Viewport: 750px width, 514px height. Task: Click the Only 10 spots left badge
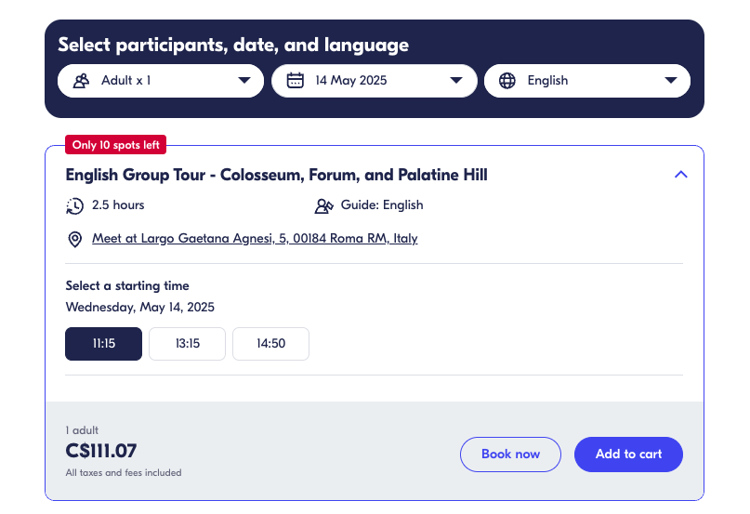pyautogui.click(x=116, y=145)
